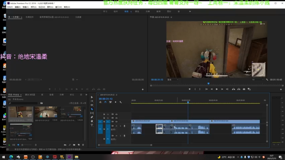Screen dimensions: 285x160
Task: Open Program Monitor zoom level dropdown
Action: [173, 80]
